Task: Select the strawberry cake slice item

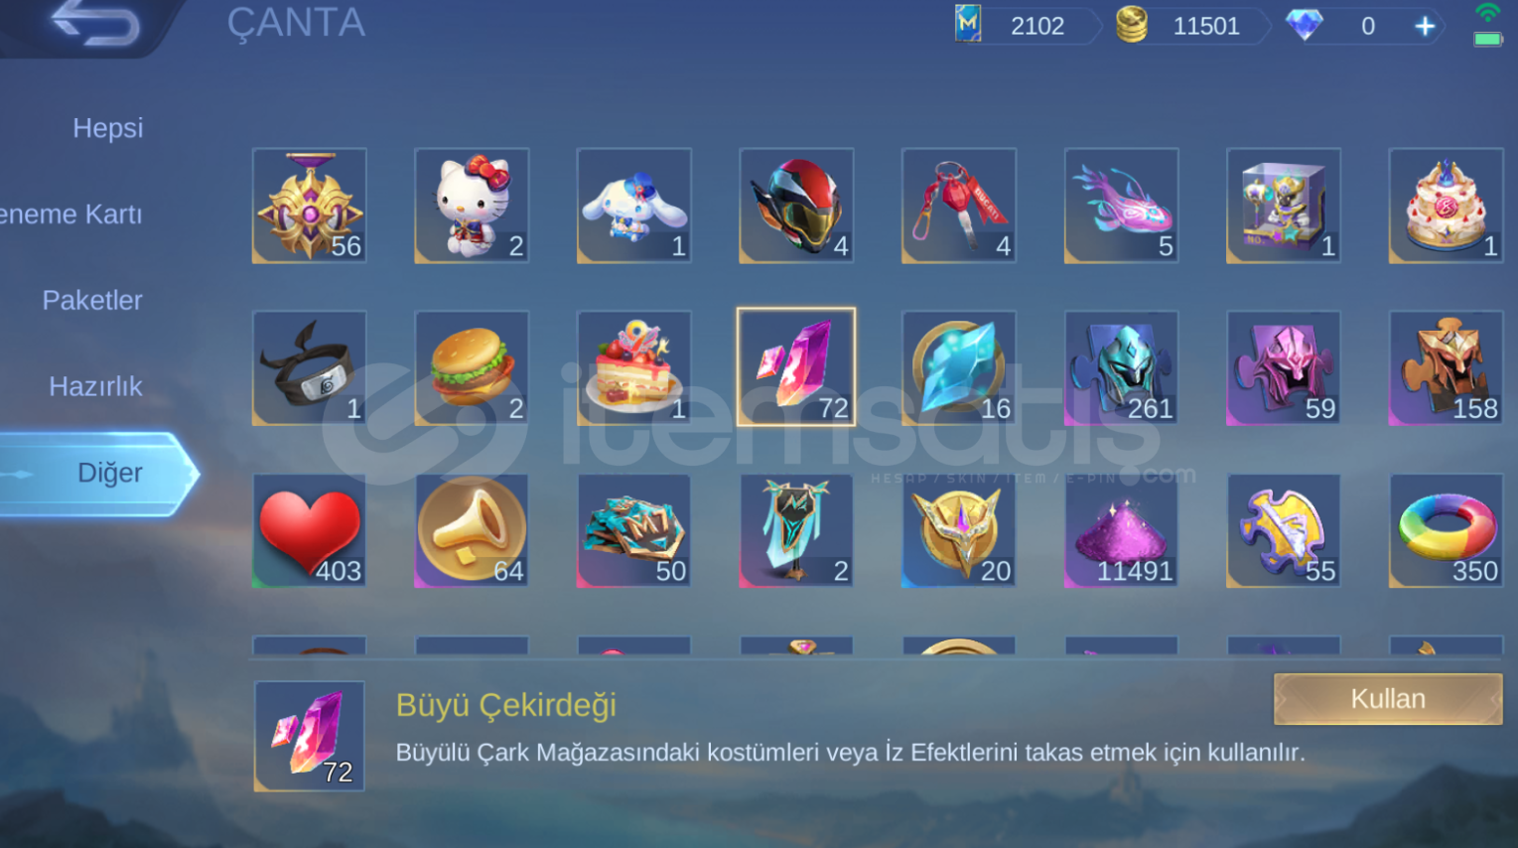Action: pyautogui.click(x=634, y=368)
